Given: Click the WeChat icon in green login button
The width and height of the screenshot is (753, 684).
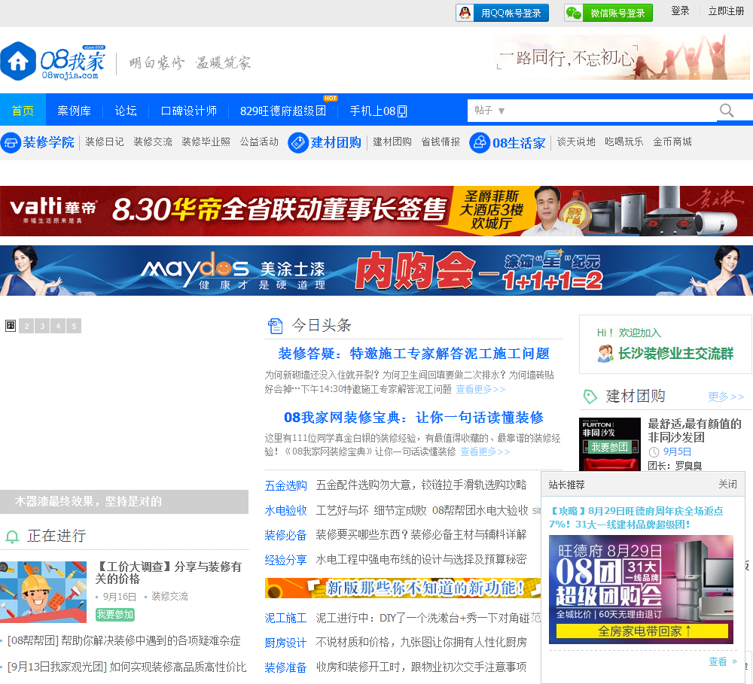Looking at the screenshot, I should point(573,13).
